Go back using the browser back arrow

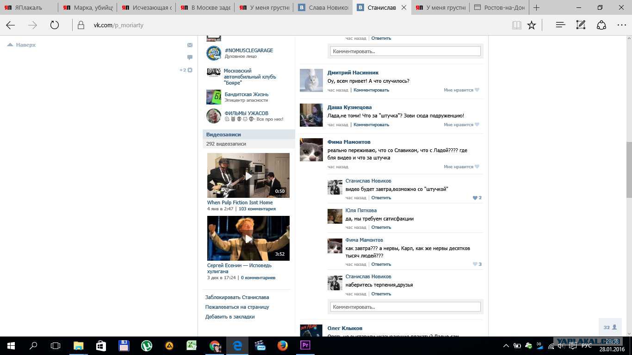click(10, 25)
